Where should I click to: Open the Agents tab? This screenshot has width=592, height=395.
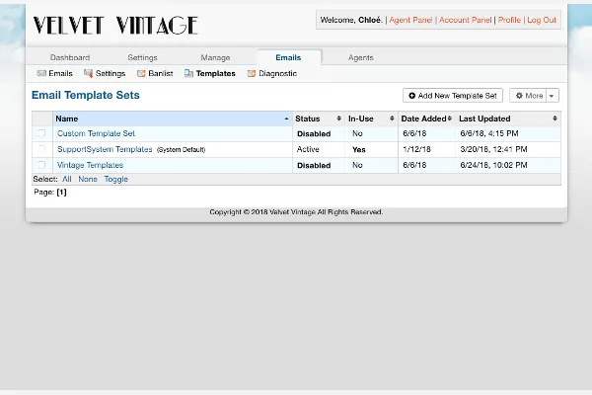pos(360,57)
